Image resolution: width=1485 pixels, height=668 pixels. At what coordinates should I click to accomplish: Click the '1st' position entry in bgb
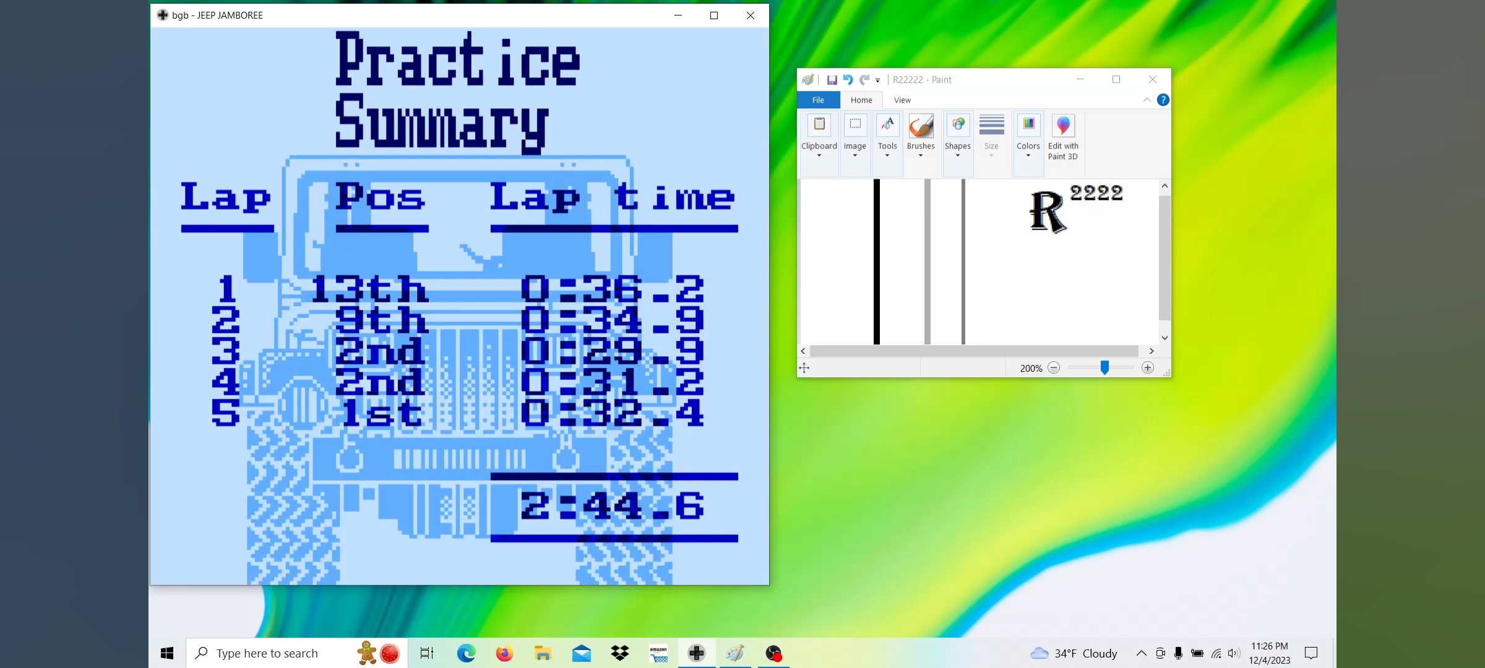[381, 413]
